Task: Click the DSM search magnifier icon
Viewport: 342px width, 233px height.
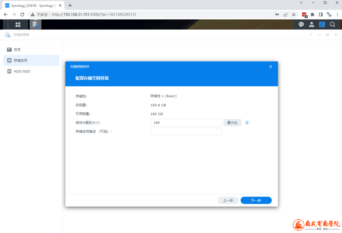Action: click(x=332, y=24)
